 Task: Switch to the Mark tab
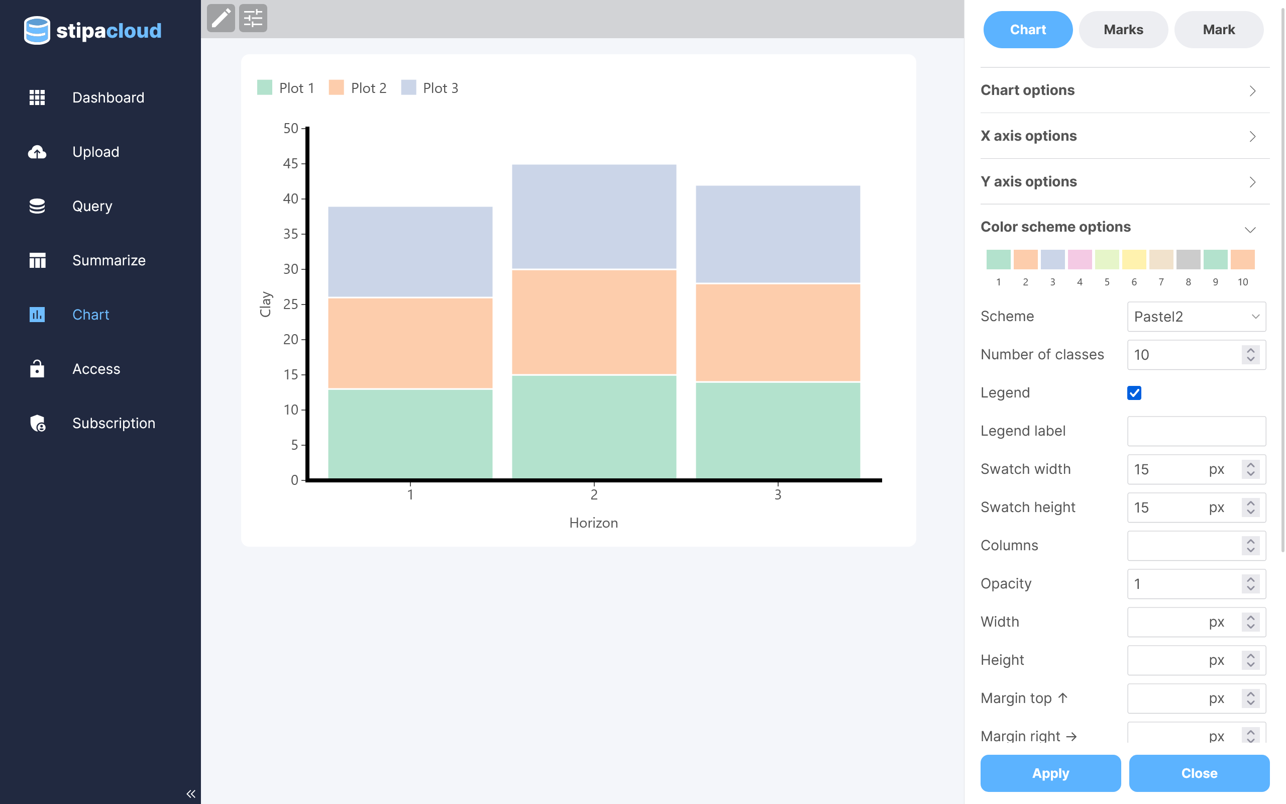pos(1219,30)
